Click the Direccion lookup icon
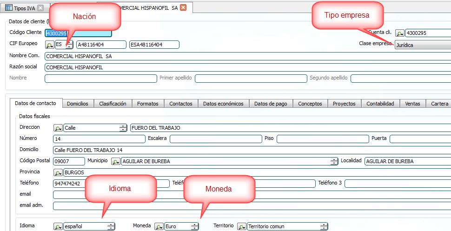This screenshot has height=231, width=451. coord(58,128)
